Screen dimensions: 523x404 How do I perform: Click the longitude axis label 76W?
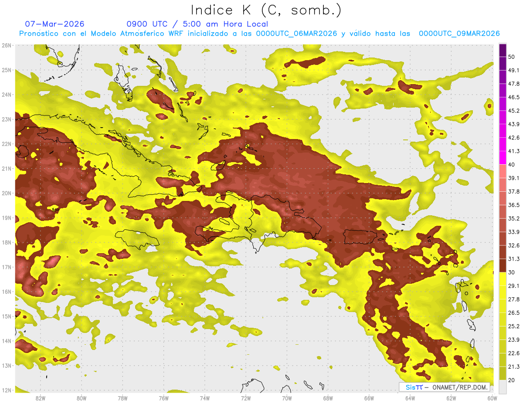point(163,398)
